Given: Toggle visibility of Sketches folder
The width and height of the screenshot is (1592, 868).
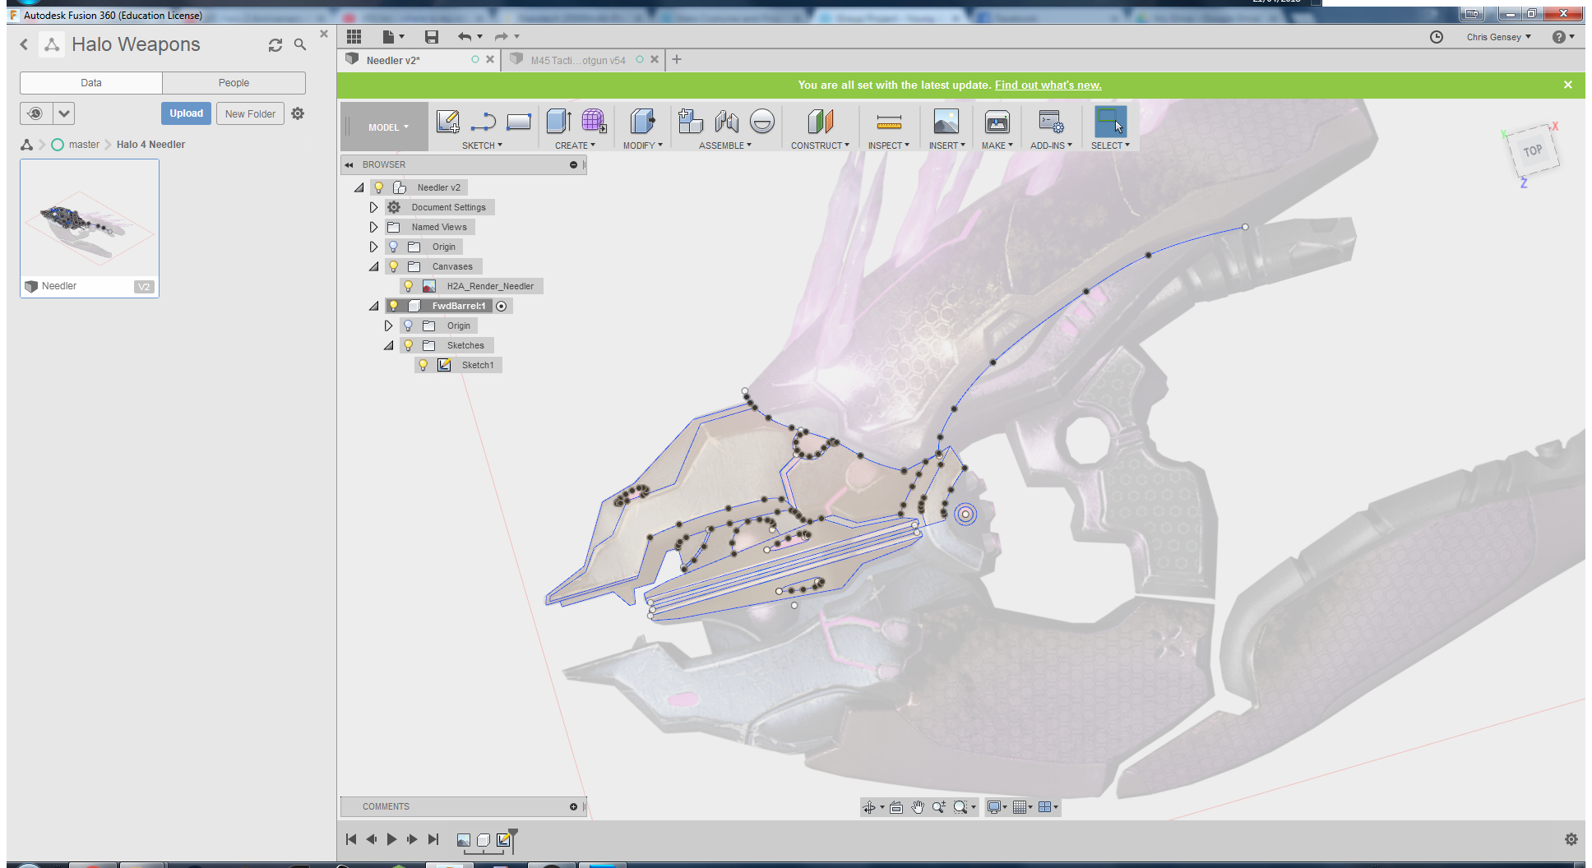Looking at the screenshot, I should pyautogui.click(x=409, y=345).
